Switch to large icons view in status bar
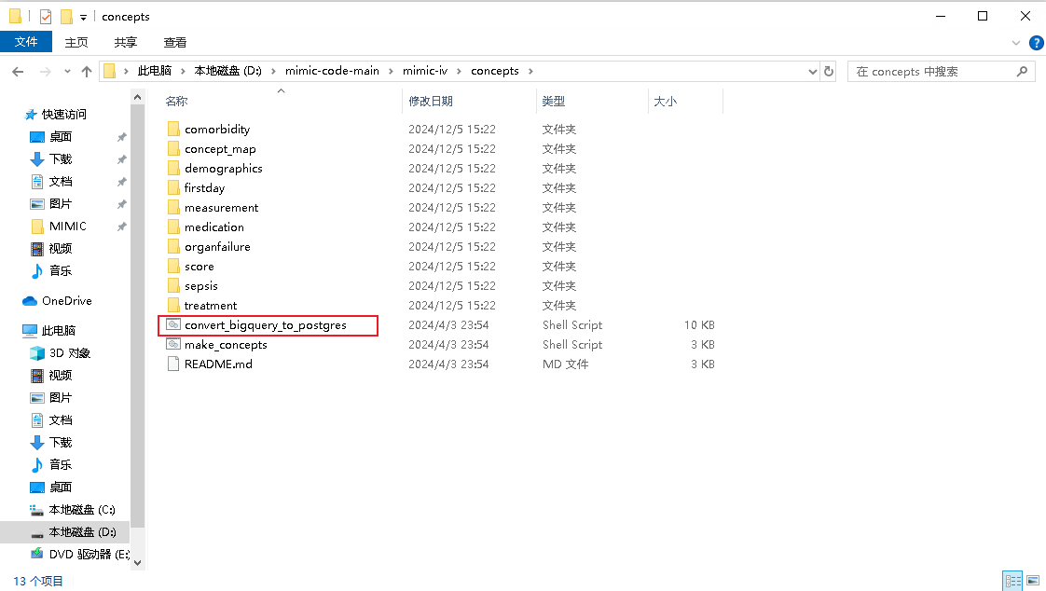1046x591 pixels. point(1032,581)
